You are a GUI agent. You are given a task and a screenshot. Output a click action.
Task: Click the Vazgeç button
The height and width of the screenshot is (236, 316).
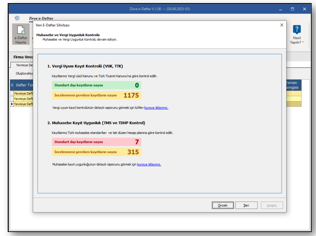(272, 205)
